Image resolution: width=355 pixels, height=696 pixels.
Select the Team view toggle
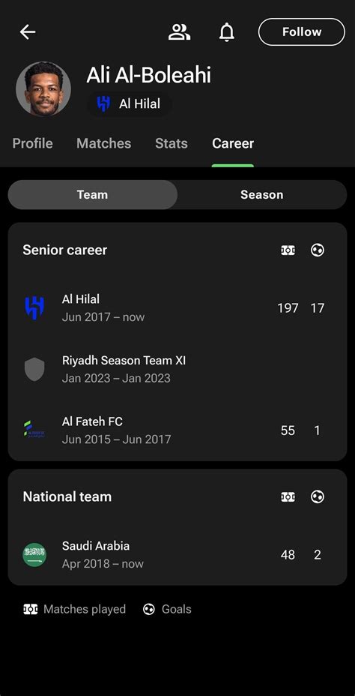click(x=93, y=194)
